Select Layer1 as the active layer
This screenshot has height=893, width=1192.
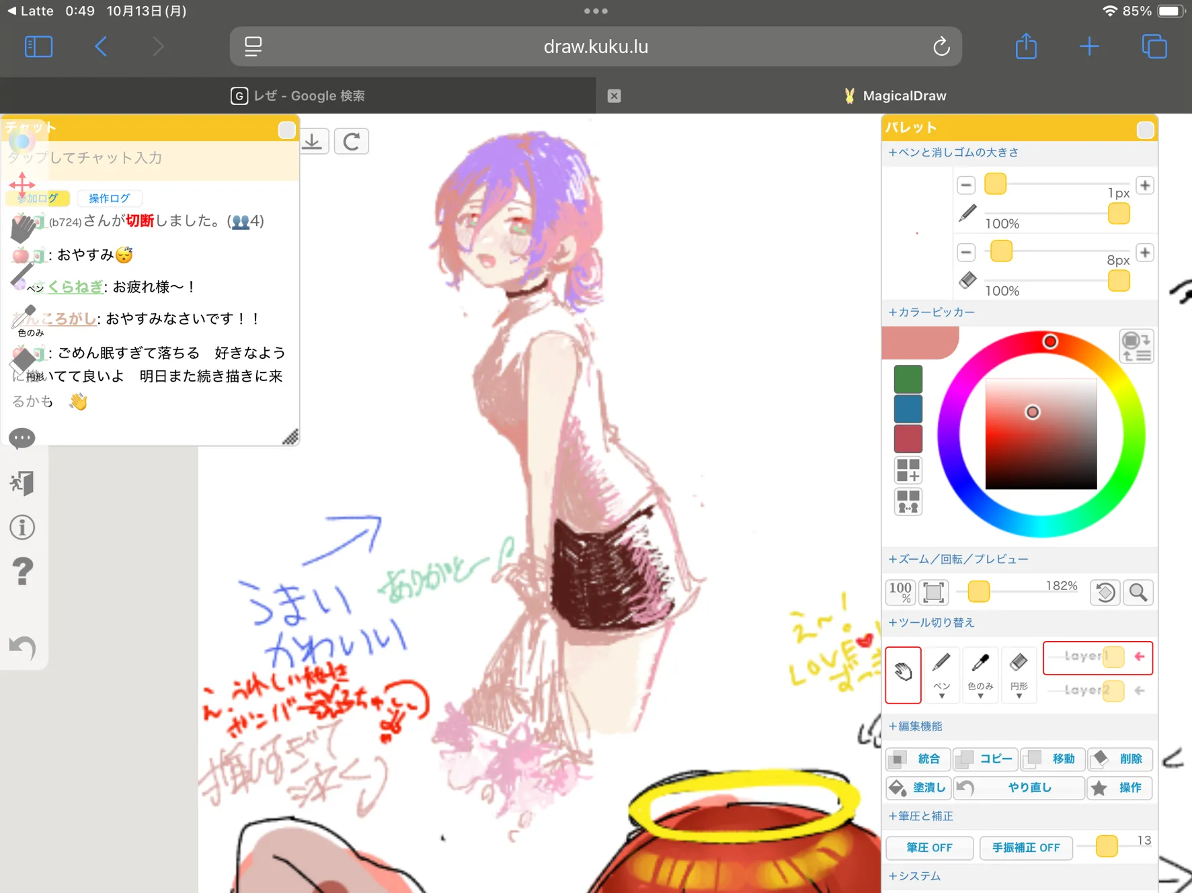pyautogui.click(x=1097, y=657)
